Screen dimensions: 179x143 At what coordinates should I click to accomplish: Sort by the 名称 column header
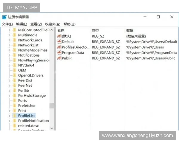61,30
